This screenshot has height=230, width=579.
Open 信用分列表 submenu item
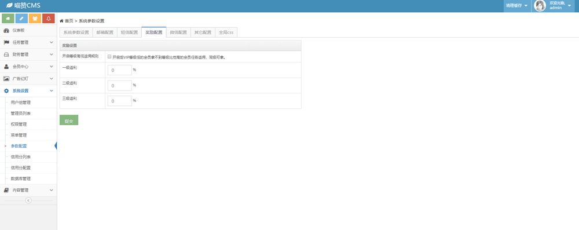(x=21, y=157)
